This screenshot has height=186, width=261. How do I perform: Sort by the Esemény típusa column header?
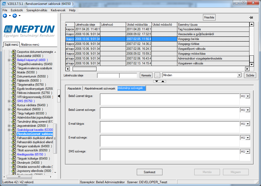(x=213, y=25)
